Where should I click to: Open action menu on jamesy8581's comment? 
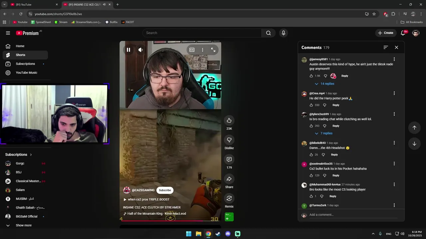(x=394, y=59)
